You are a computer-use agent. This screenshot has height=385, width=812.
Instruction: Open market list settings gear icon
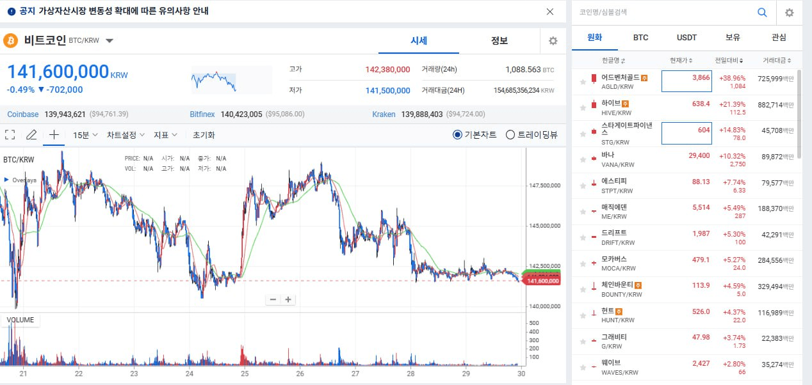coord(790,13)
